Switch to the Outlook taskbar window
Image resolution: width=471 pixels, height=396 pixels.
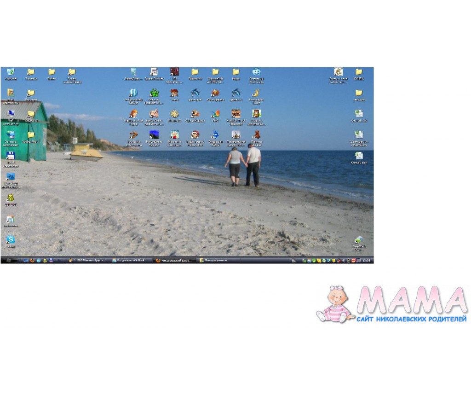(x=131, y=260)
